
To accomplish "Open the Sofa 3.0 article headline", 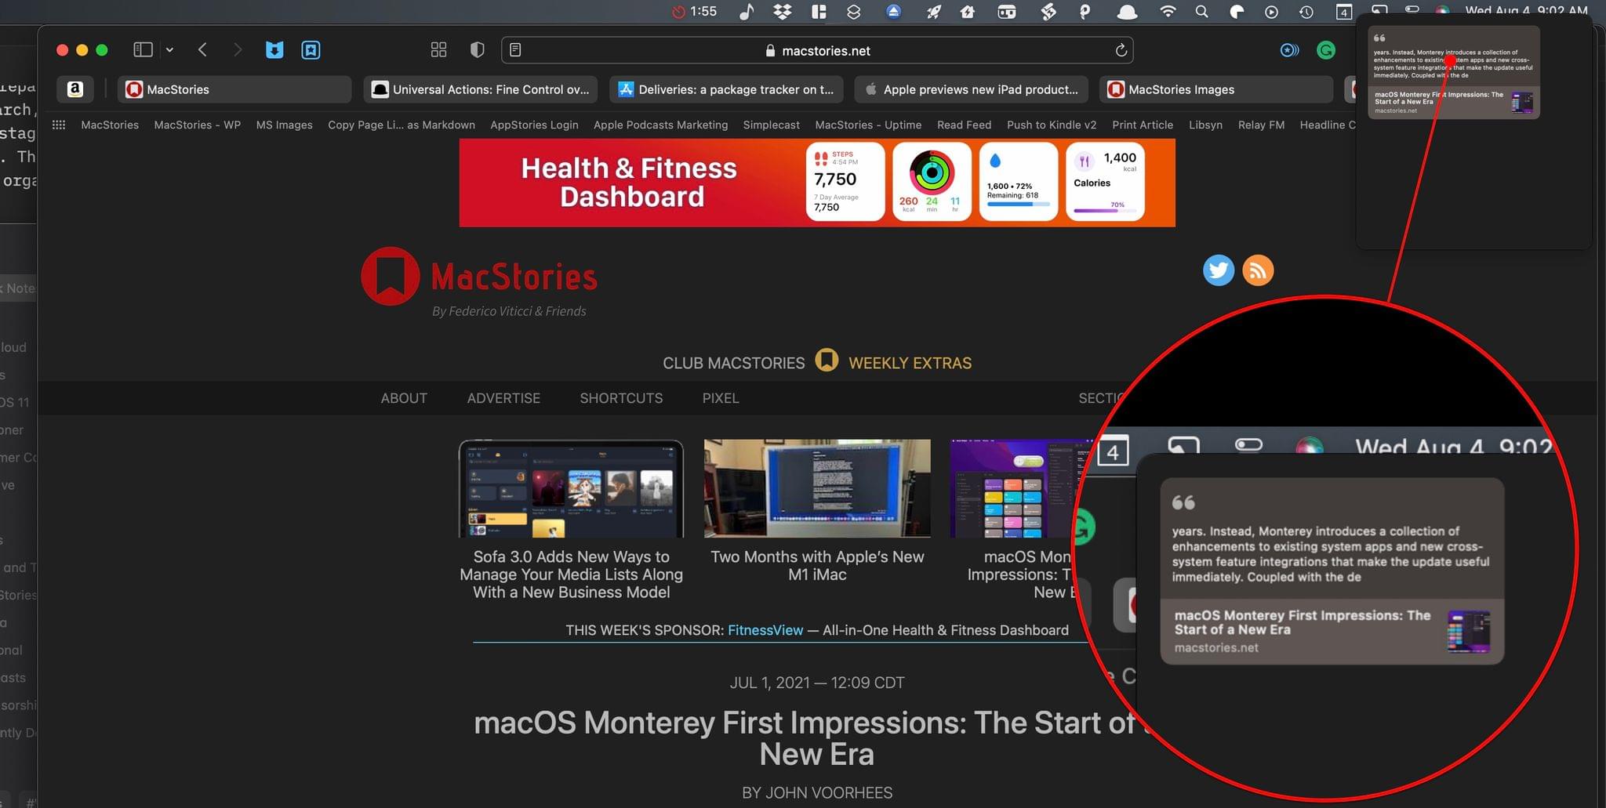I will click(x=571, y=574).
